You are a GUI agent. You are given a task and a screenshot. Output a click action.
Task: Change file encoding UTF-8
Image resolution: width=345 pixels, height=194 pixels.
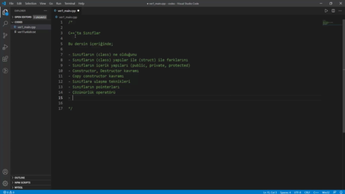pyautogui.click(x=298, y=192)
